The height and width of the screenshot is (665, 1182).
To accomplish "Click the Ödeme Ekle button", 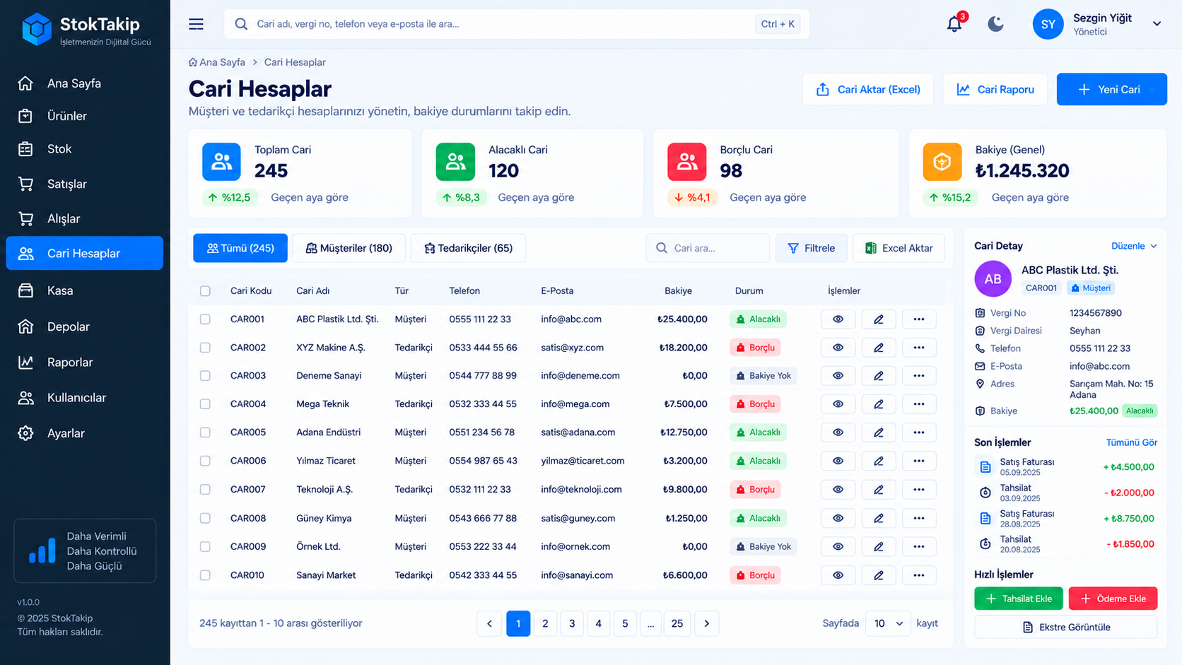I will tap(1113, 599).
